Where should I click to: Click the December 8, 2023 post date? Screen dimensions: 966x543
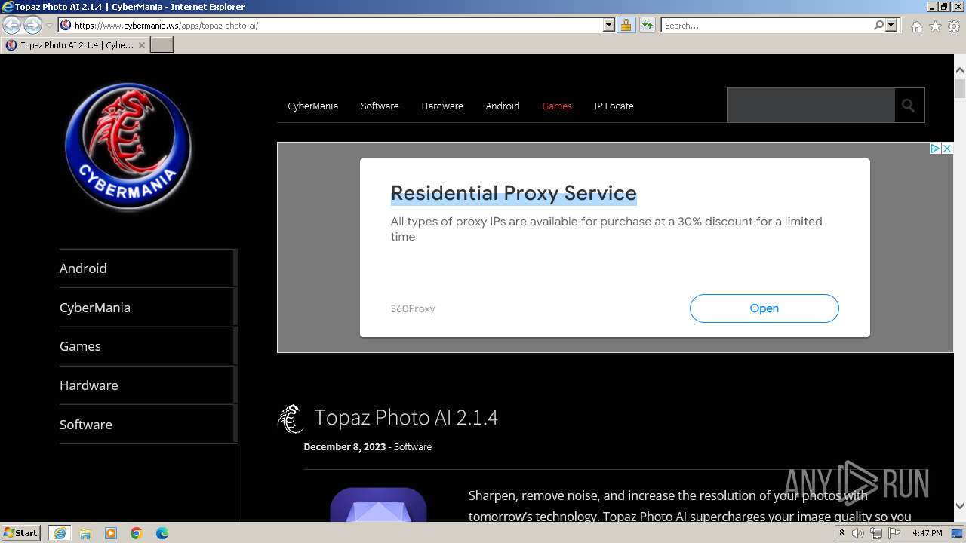345,446
